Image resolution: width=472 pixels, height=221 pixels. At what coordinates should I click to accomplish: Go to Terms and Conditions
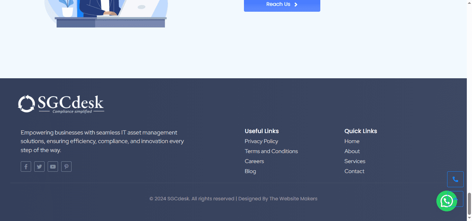271,151
